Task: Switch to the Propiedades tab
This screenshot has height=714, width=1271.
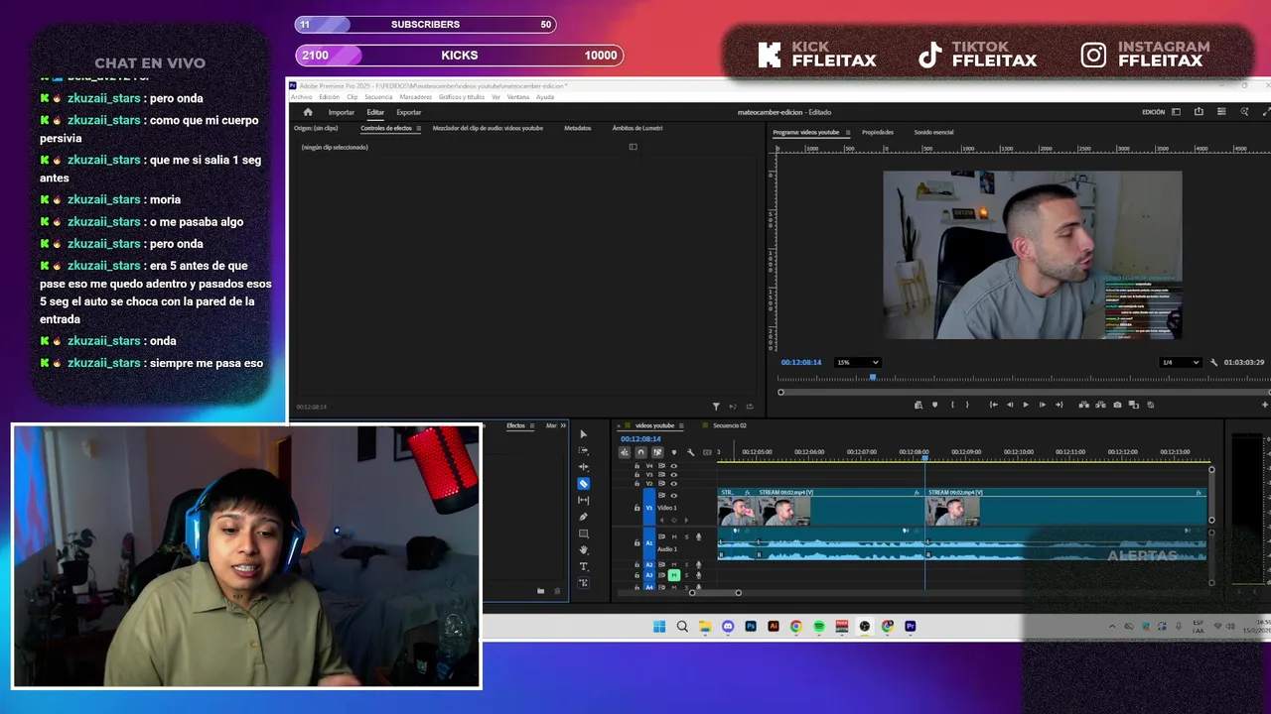Action: [x=878, y=132]
